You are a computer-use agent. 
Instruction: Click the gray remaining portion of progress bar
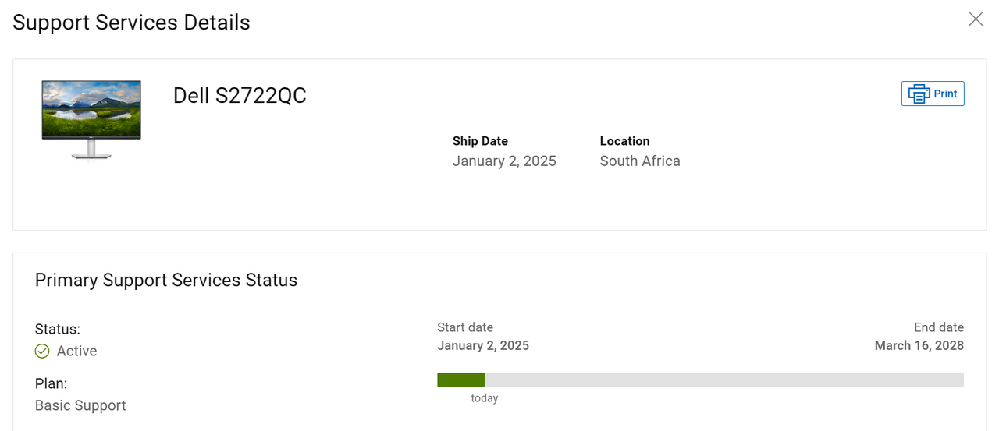pos(724,380)
